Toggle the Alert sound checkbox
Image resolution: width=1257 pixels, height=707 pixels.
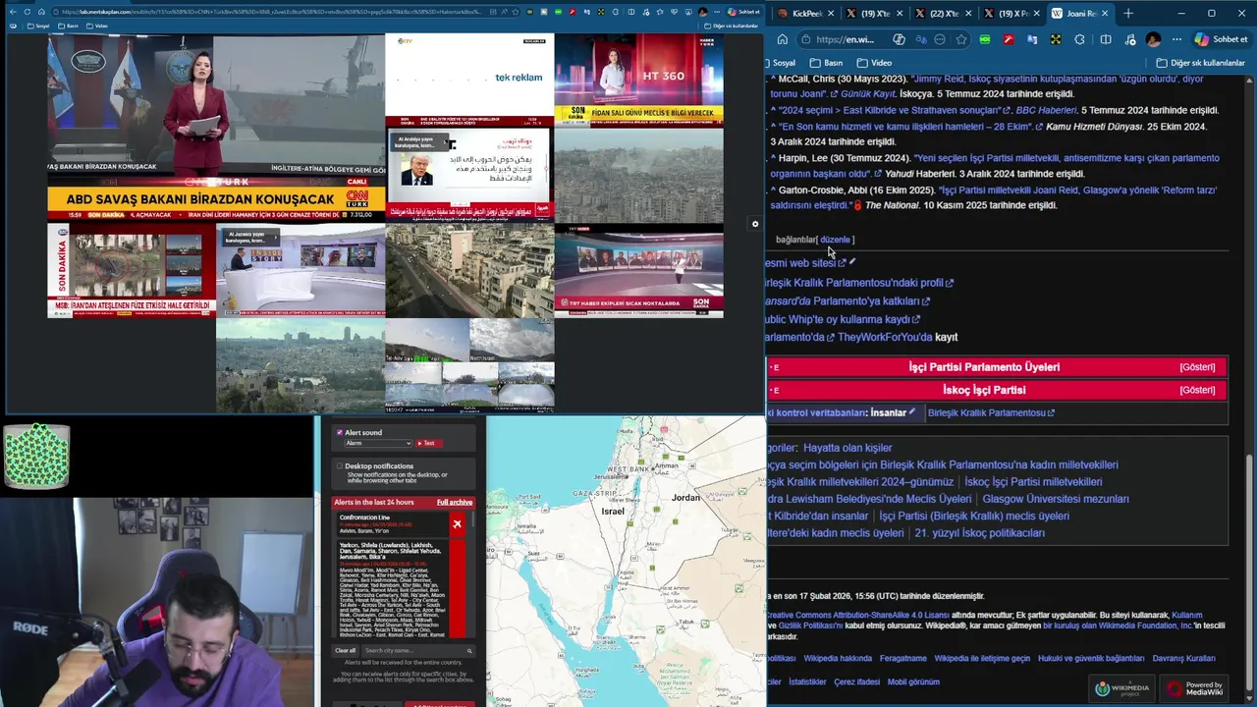(340, 432)
